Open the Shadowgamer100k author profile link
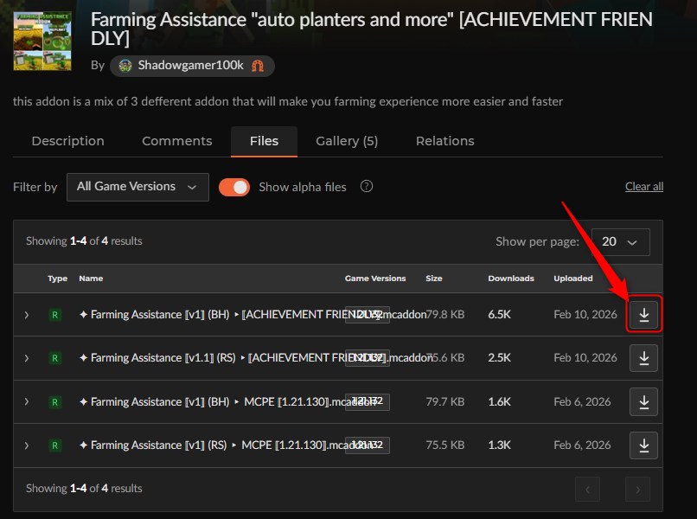The height and width of the screenshot is (519, 697). pos(191,66)
